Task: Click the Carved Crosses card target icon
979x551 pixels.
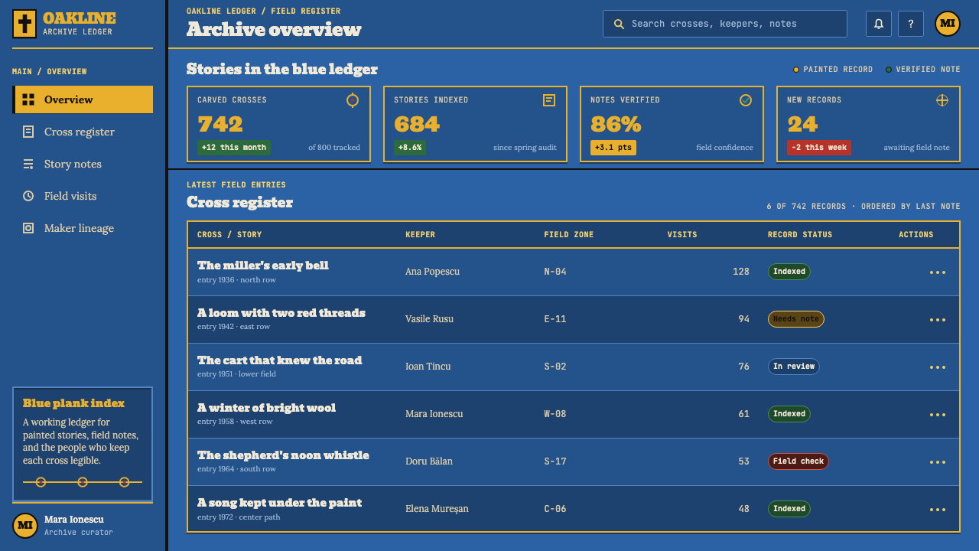Action: click(353, 100)
